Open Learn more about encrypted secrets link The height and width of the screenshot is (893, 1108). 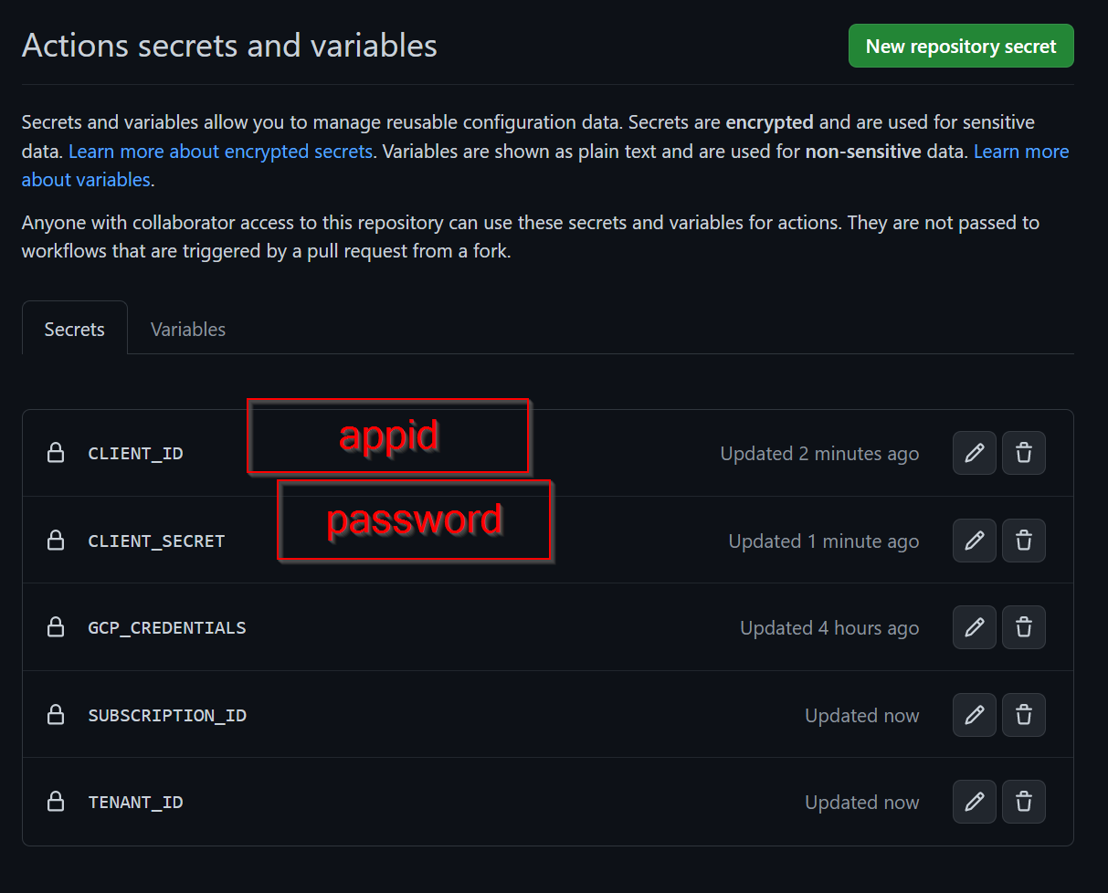220,151
